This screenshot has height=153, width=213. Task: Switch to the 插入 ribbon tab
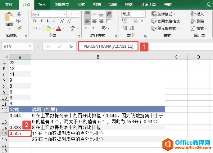[x=42, y=5]
